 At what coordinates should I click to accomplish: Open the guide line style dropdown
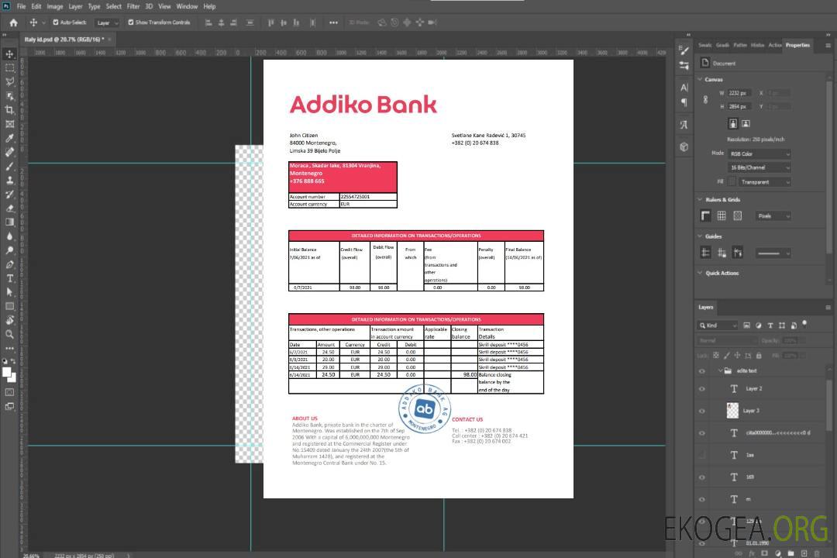click(x=773, y=253)
